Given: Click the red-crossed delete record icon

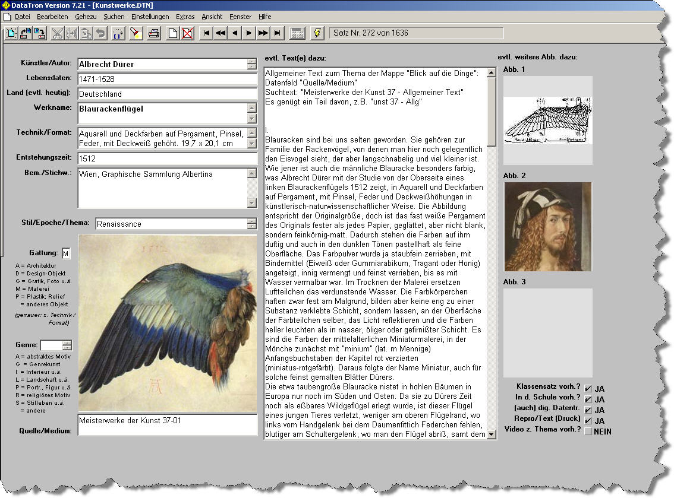Looking at the screenshot, I should point(187,33).
